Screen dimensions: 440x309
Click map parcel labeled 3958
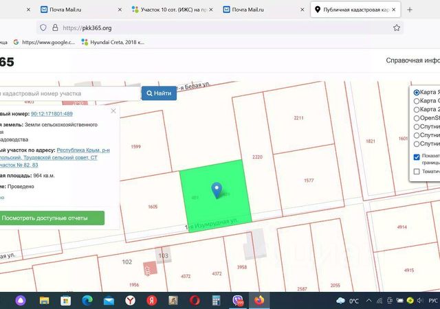(x=242, y=267)
